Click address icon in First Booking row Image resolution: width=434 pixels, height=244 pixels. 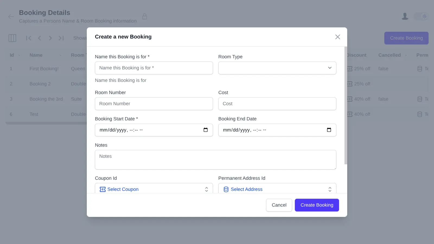point(420,69)
